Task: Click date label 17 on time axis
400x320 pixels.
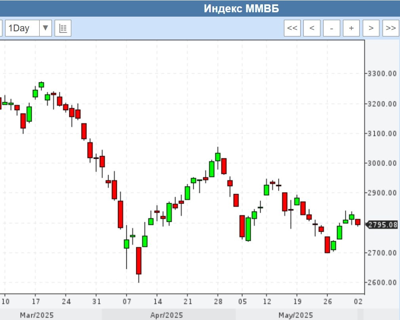Action: click(x=36, y=302)
